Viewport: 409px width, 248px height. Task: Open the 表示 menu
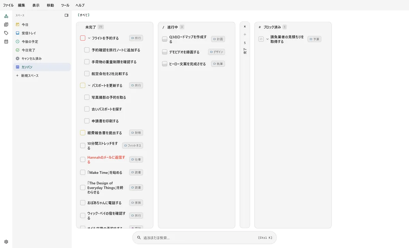tap(36, 5)
